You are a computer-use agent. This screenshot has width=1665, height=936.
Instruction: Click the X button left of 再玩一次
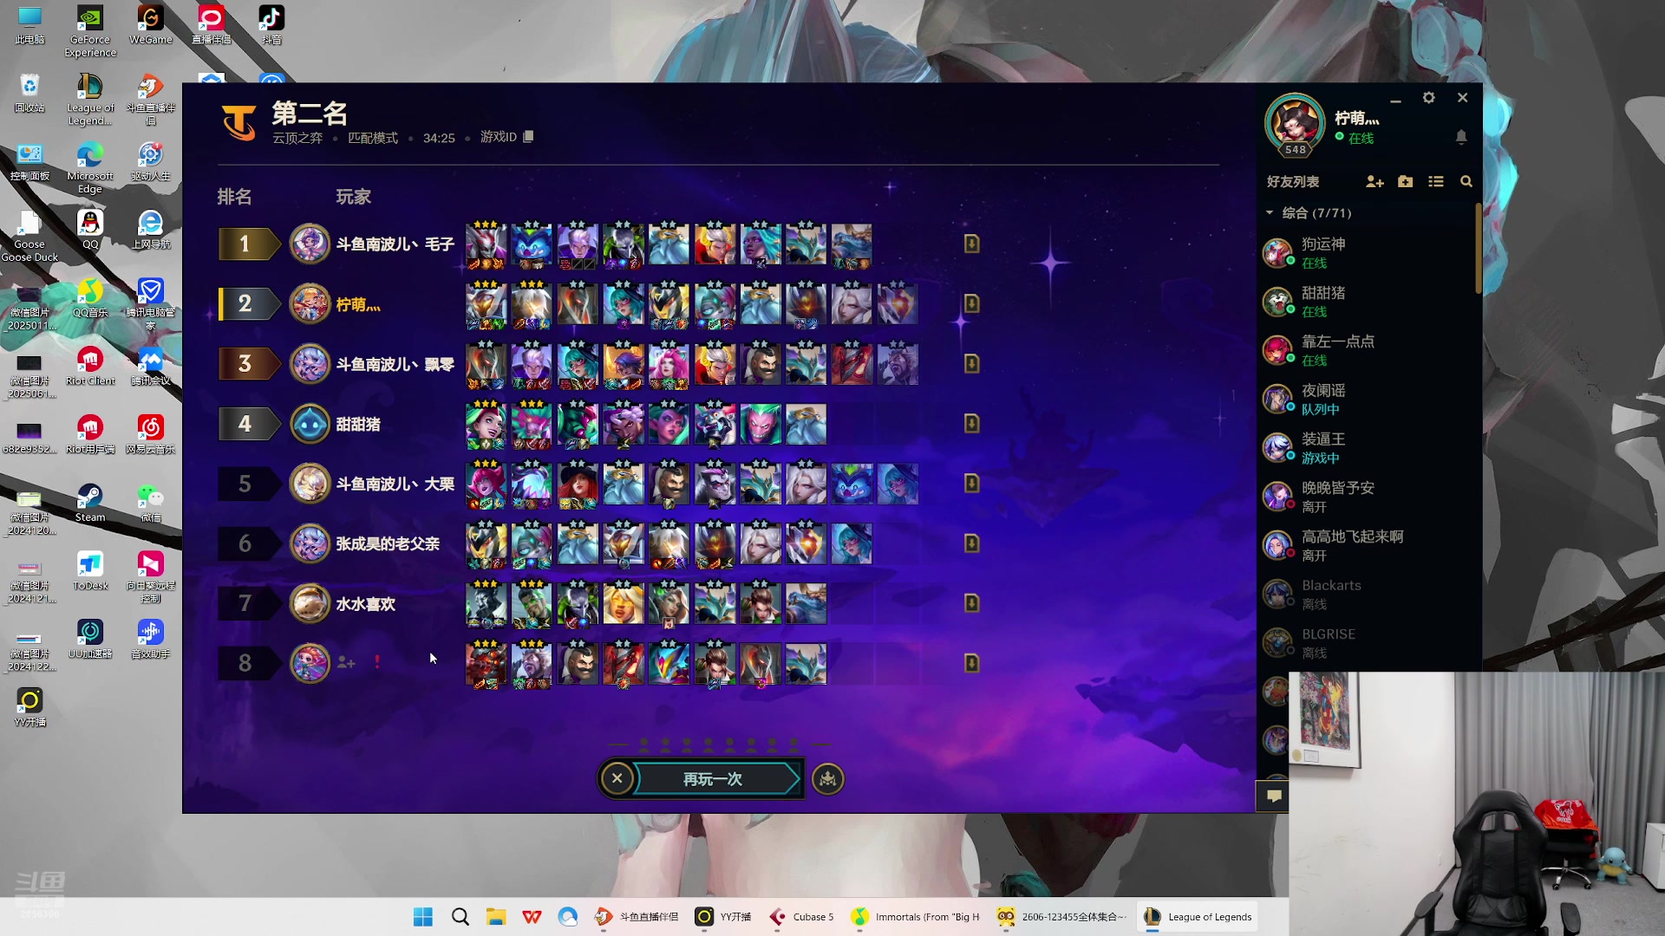click(x=617, y=778)
